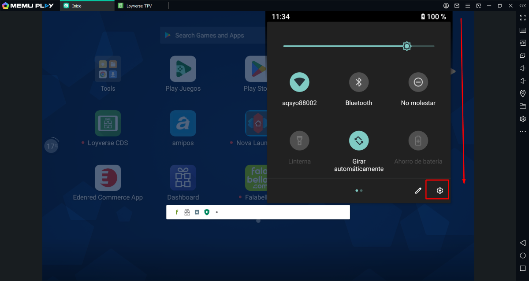This screenshot has width=529, height=281.
Task: Open MEmu hamburger main menu
Action: point(468,6)
